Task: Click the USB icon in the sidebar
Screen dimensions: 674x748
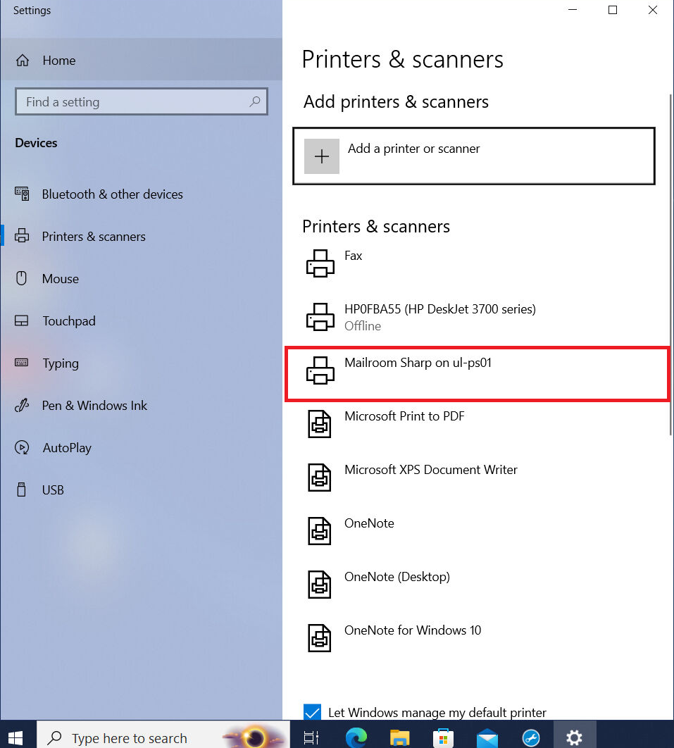Action: pos(21,490)
